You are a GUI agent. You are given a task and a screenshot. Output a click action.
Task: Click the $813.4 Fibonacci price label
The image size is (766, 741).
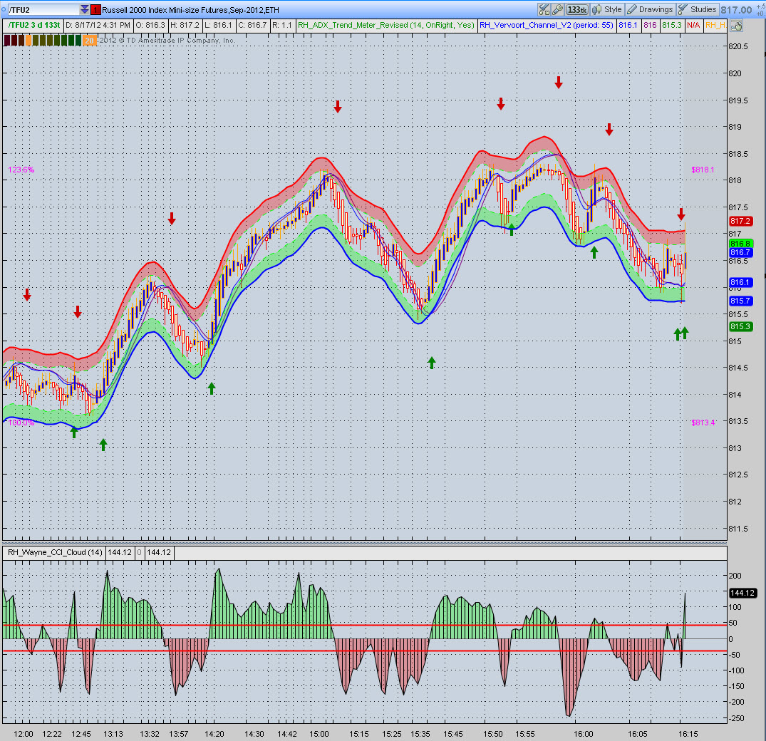click(703, 423)
